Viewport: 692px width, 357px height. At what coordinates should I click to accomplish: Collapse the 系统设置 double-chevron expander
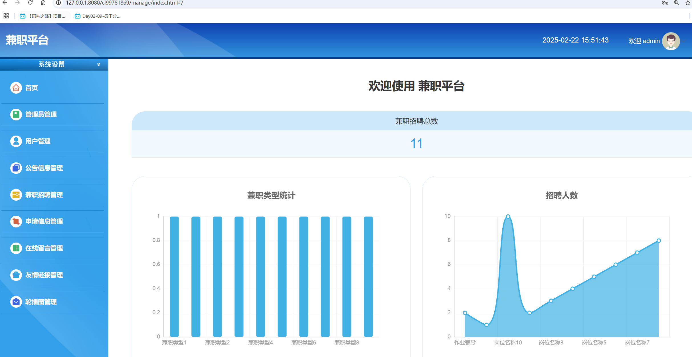(99, 64)
